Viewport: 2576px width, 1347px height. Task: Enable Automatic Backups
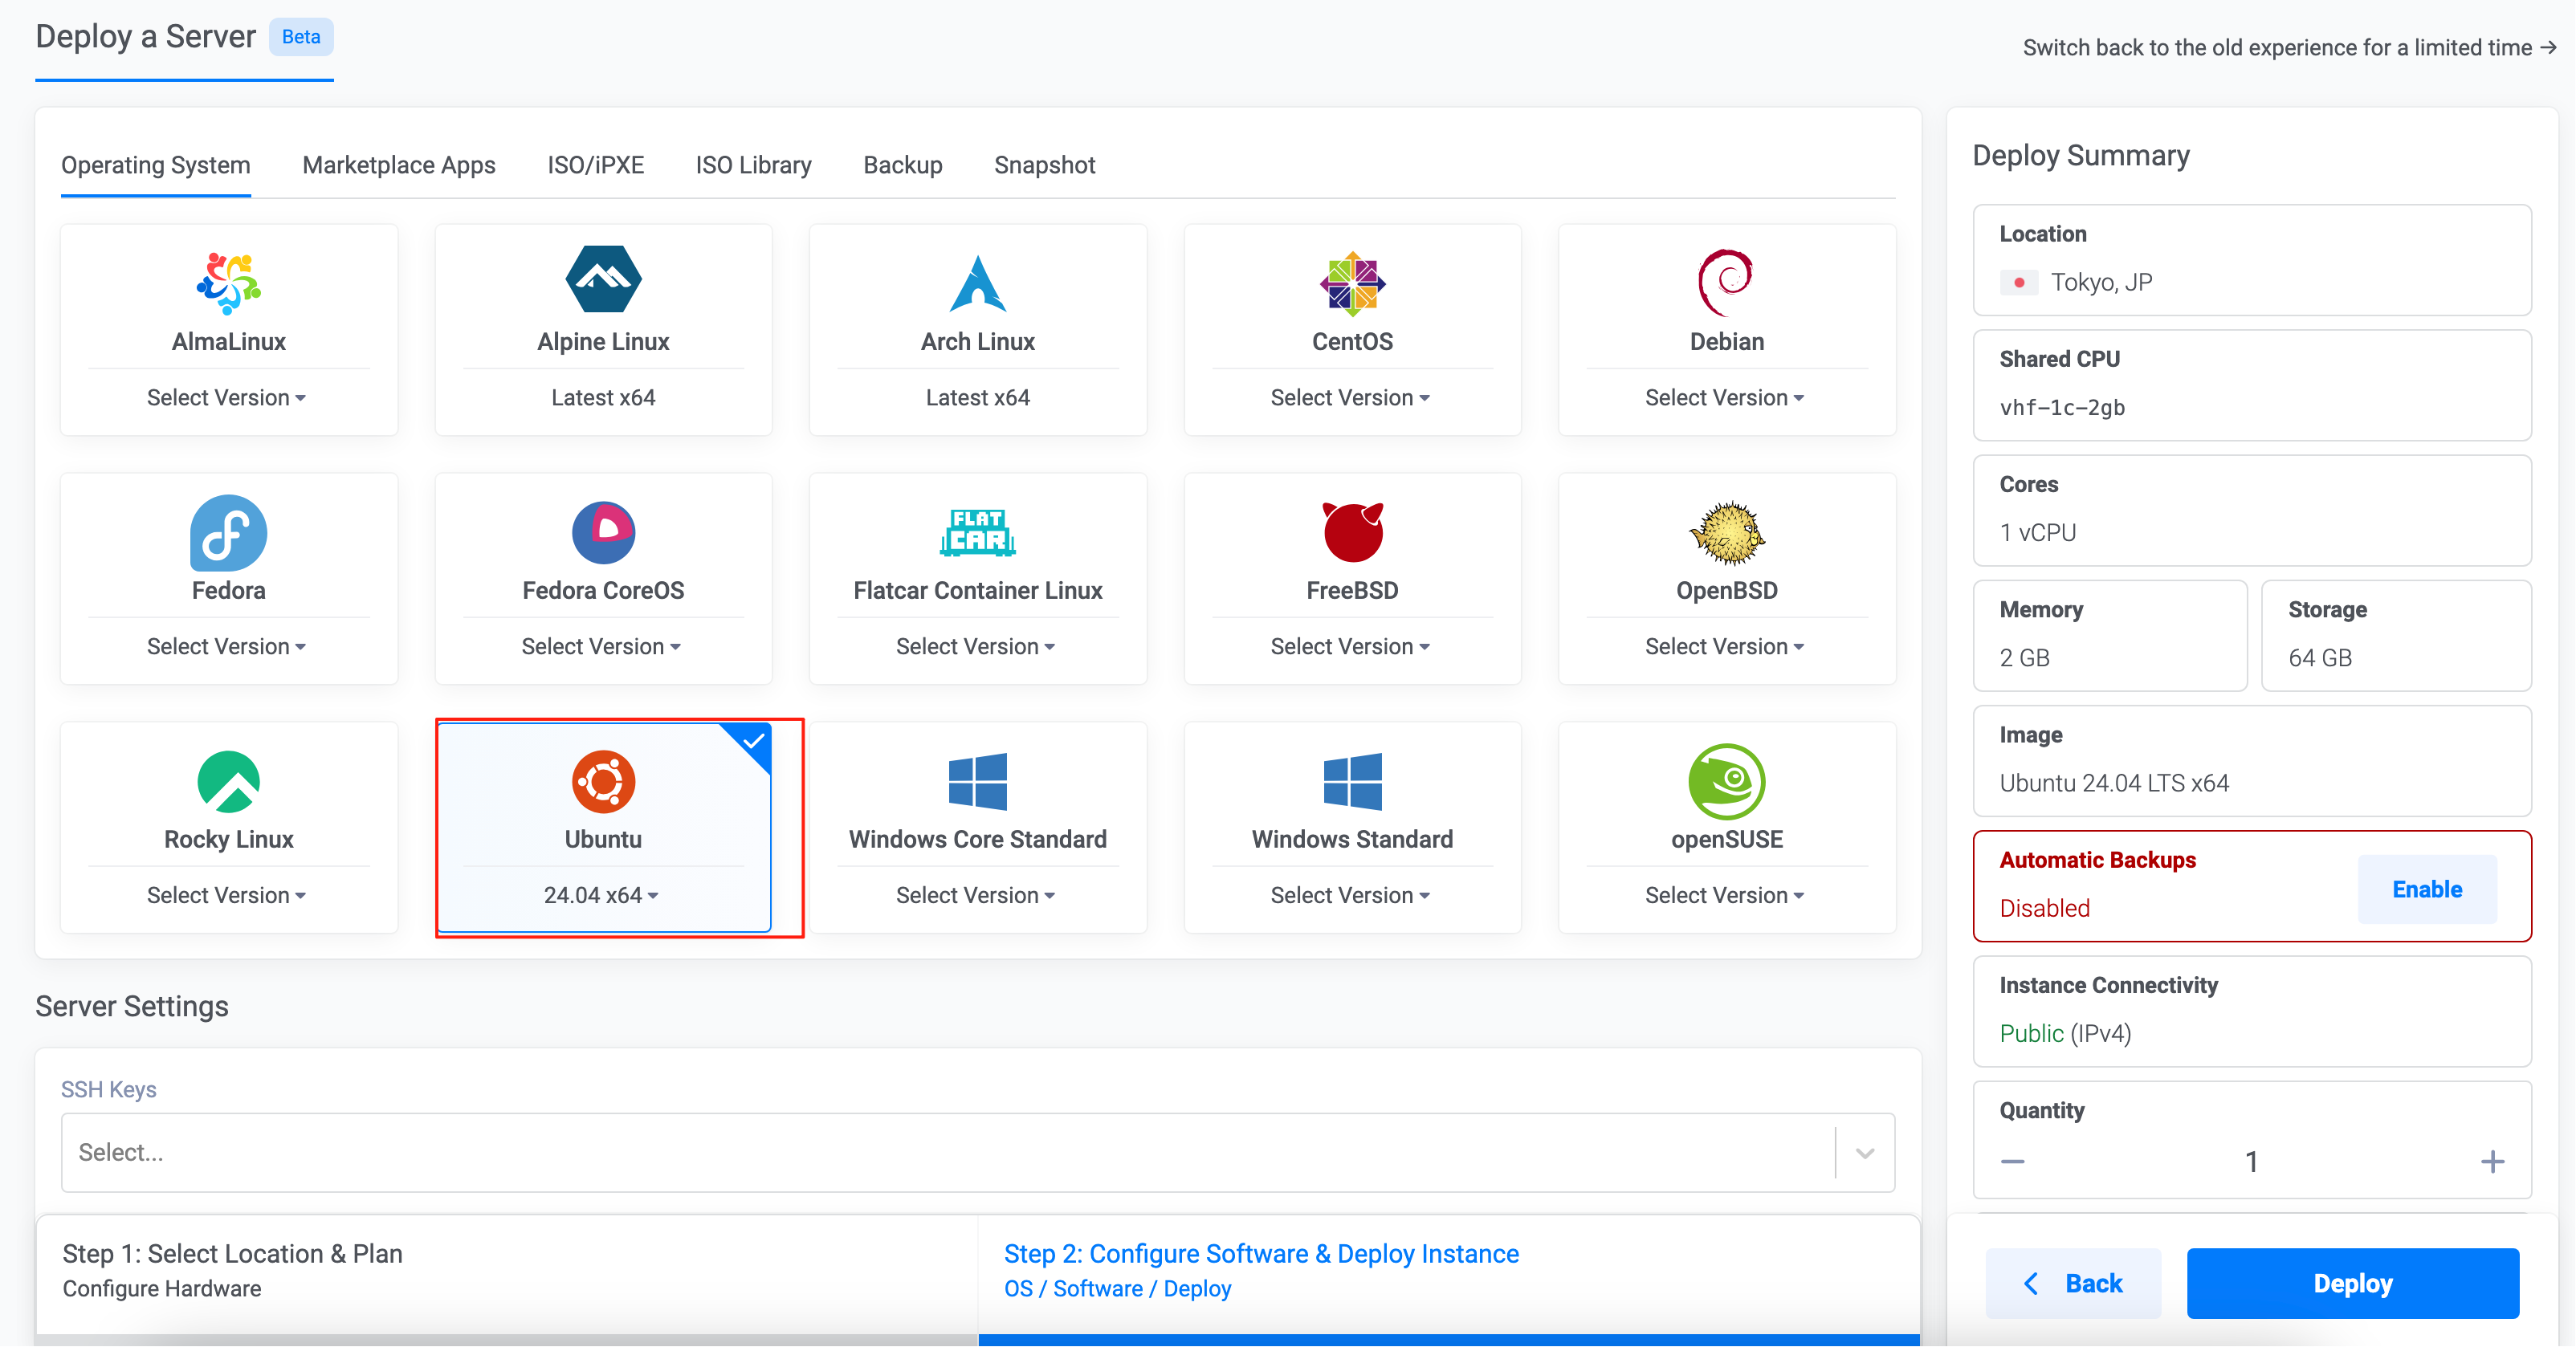coord(2426,889)
